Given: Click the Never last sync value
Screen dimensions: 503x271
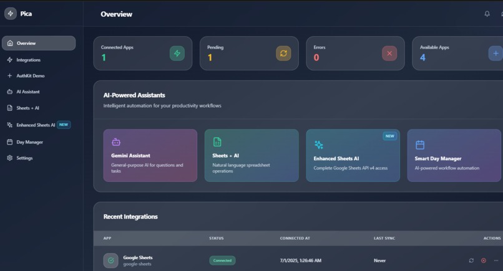Looking at the screenshot, I should click(x=379, y=260).
